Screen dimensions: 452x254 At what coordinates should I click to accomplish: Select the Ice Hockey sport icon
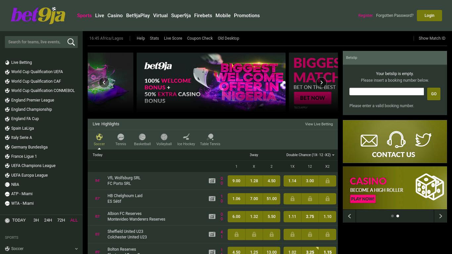186,137
